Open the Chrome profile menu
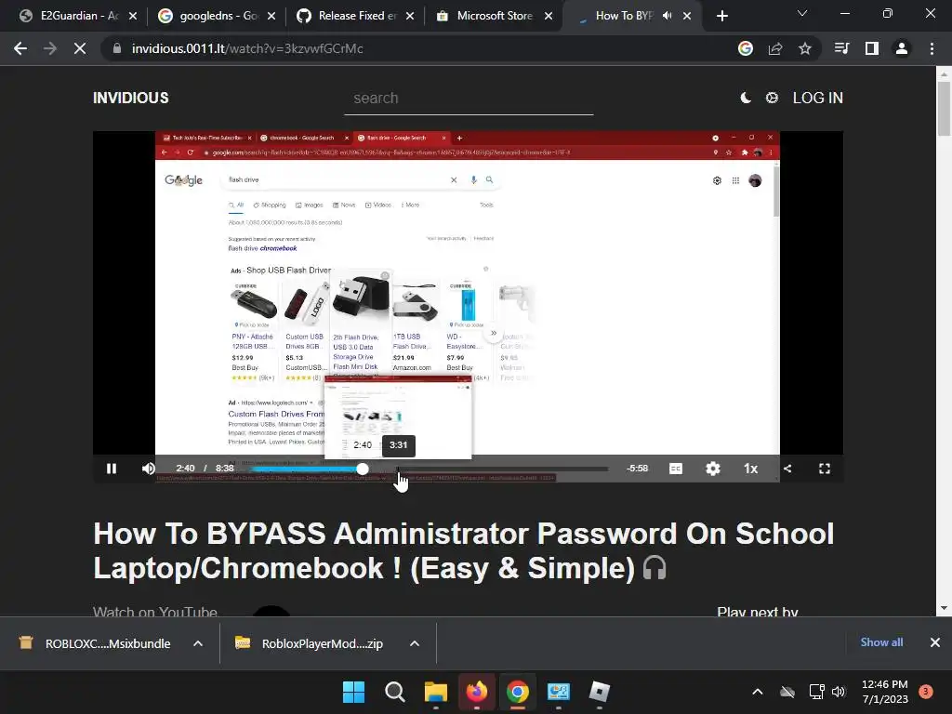This screenshot has width=952, height=714. click(x=902, y=48)
